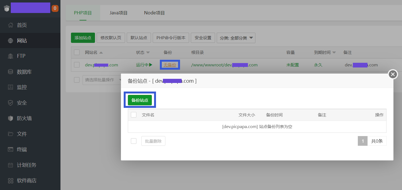This screenshot has width=402, height=190.
Task: Select page 1 in backup list pagination
Action: (363, 141)
